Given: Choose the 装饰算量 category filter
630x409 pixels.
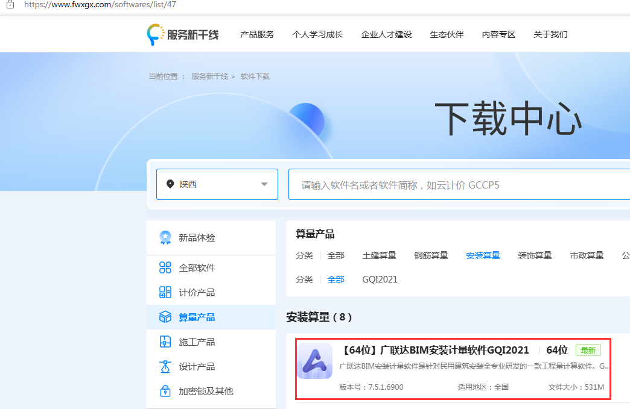Looking at the screenshot, I should [x=535, y=255].
